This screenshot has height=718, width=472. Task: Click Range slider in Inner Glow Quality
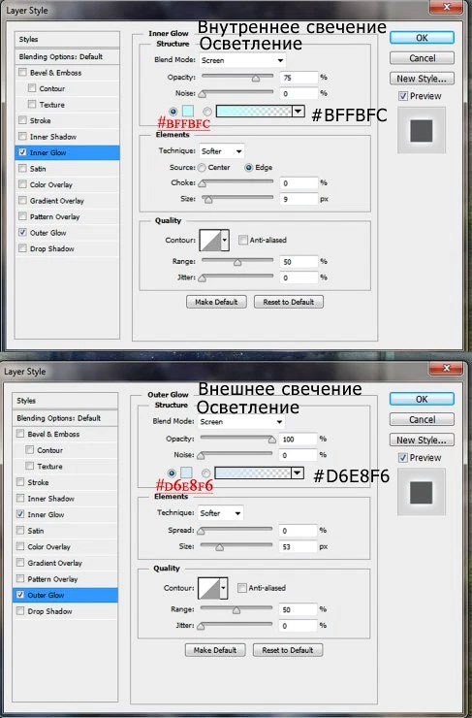pyautogui.click(x=237, y=261)
